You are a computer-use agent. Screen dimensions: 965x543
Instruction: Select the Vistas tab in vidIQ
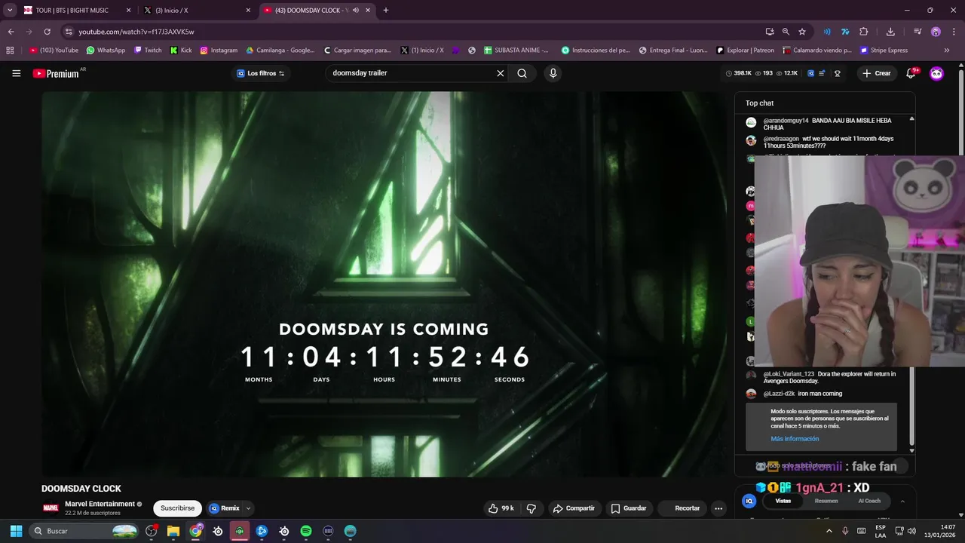783,501
